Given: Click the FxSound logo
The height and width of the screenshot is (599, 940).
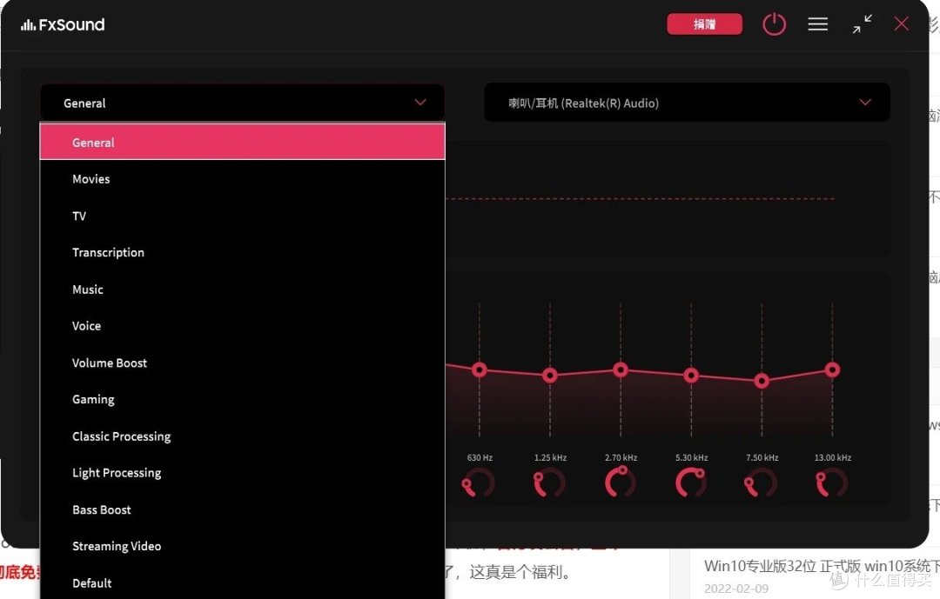Looking at the screenshot, I should tap(61, 24).
